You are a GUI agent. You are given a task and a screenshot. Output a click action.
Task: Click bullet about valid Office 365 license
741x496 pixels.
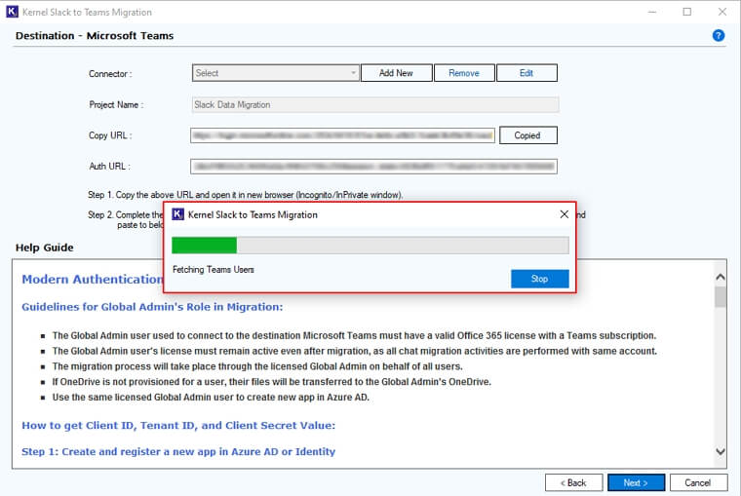pos(354,335)
